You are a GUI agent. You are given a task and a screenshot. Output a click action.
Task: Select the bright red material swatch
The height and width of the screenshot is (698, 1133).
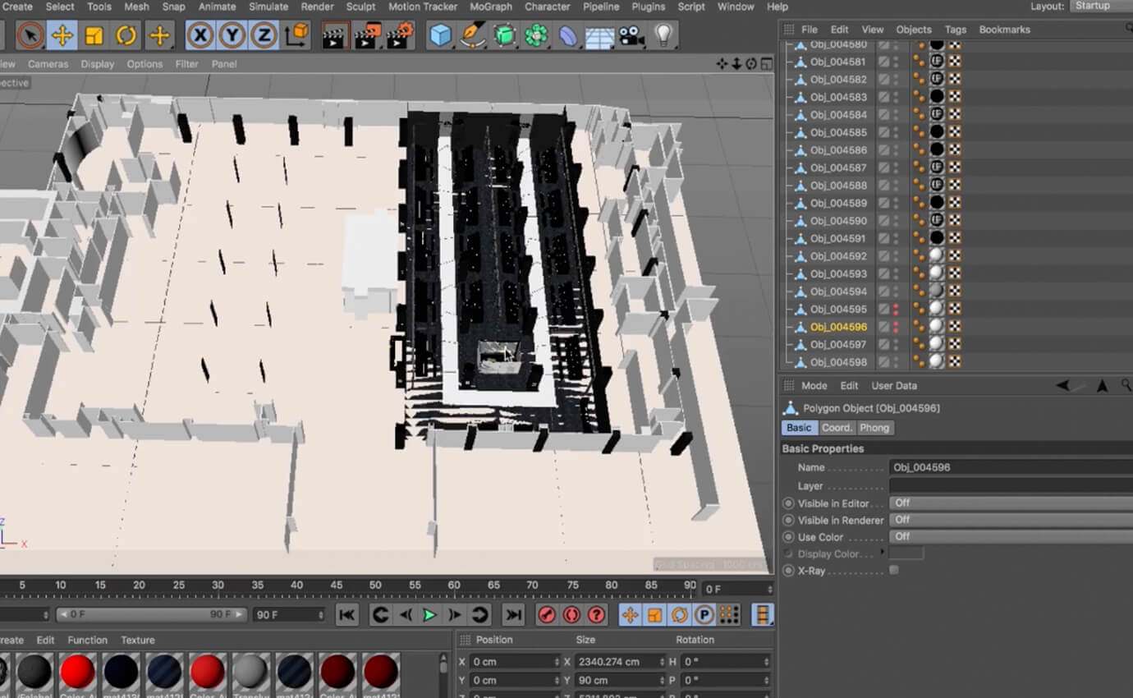point(77,672)
